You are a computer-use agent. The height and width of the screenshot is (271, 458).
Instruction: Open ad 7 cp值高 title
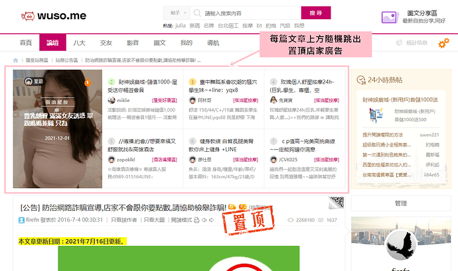point(302,145)
